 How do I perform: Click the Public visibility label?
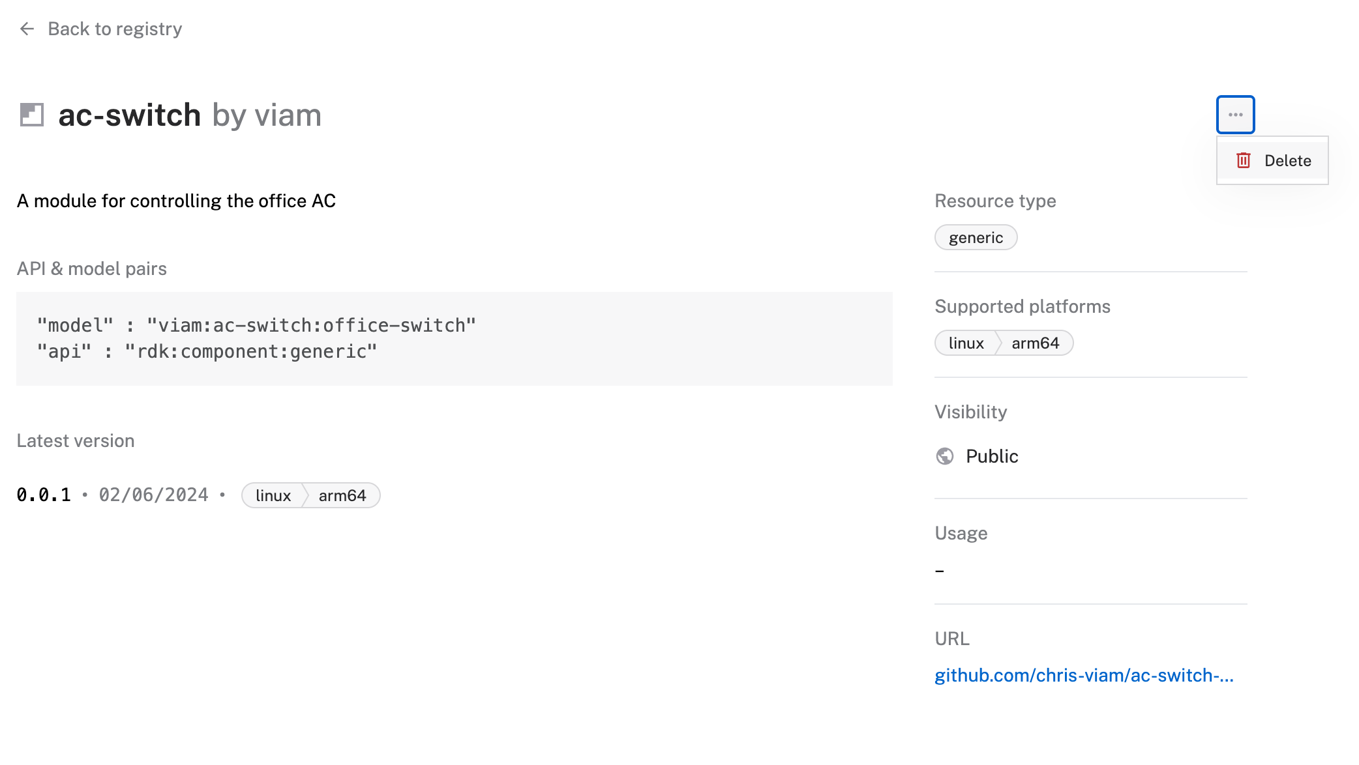click(992, 456)
